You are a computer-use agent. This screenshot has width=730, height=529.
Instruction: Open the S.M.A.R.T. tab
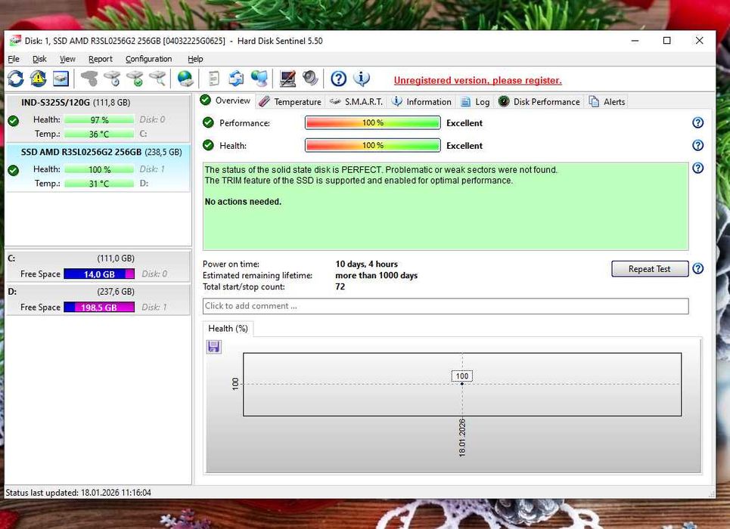(x=356, y=102)
